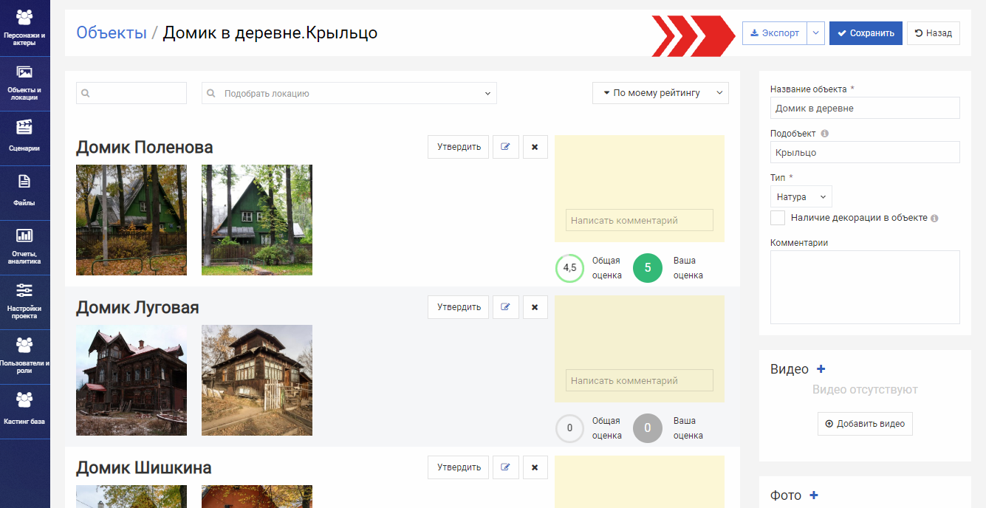Click Ваша оценка circle showing 5
The height and width of the screenshot is (508, 986).
pyautogui.click(x=648, y=268)
